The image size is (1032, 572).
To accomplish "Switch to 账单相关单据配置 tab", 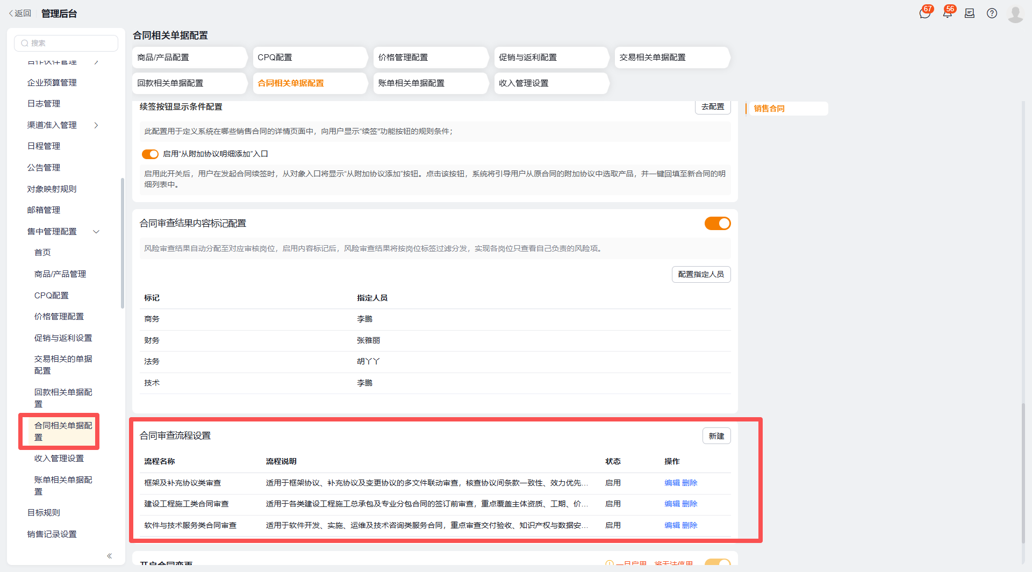I will 431,83.
